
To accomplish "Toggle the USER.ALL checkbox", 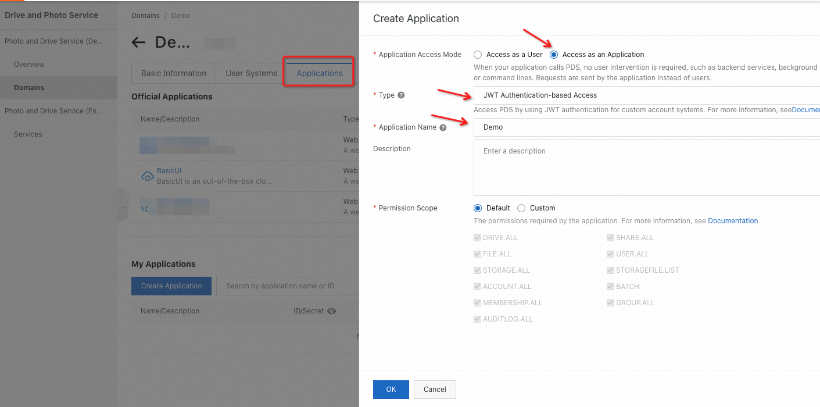I will pyautogui.click(x=611, y=254).
